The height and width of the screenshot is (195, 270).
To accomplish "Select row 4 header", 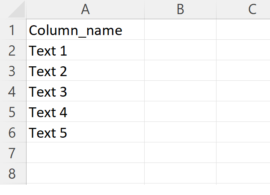I will pyautogui.click(x=12, y=92).
